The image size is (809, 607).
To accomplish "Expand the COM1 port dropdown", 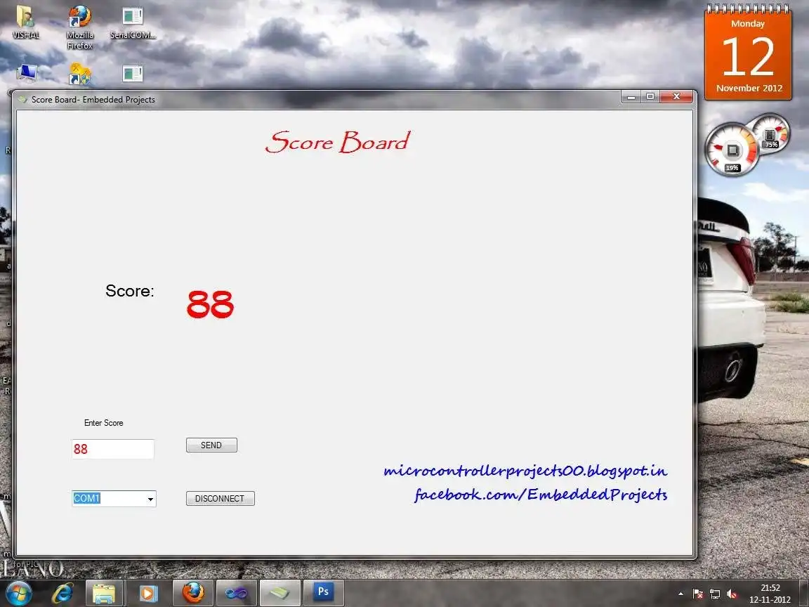I will click(x=150, y=499).
